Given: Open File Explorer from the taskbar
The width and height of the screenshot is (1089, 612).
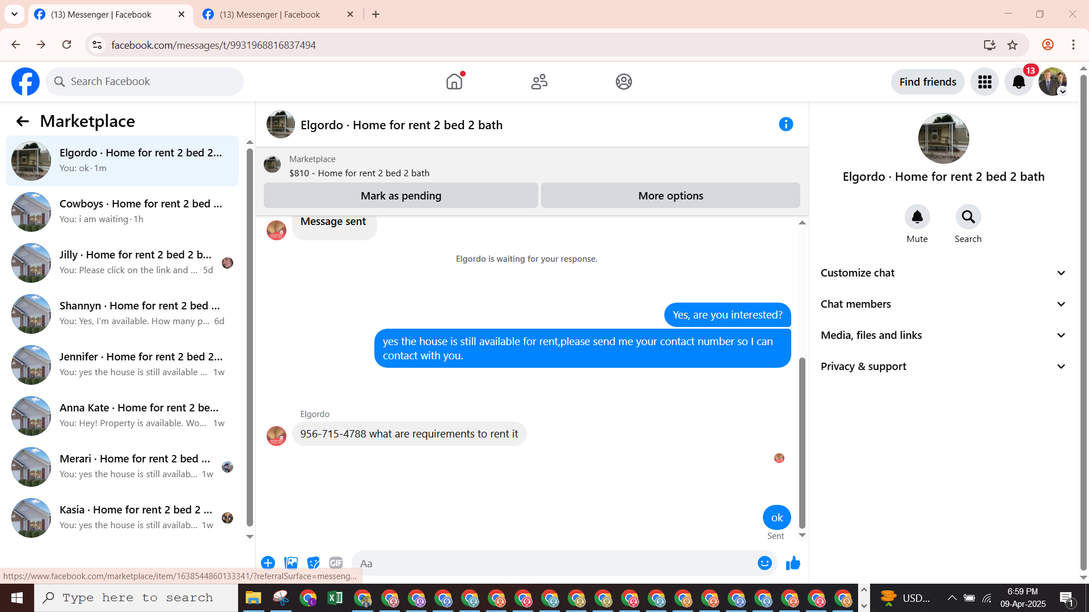Looking at the screenshot, I should [253, 598].
